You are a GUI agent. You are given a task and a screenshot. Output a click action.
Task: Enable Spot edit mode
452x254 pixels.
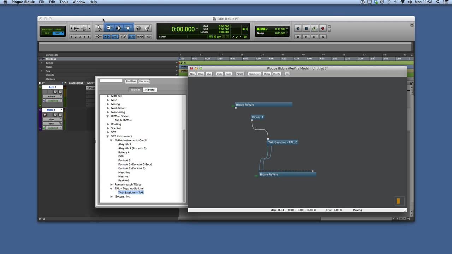[58, 30]
